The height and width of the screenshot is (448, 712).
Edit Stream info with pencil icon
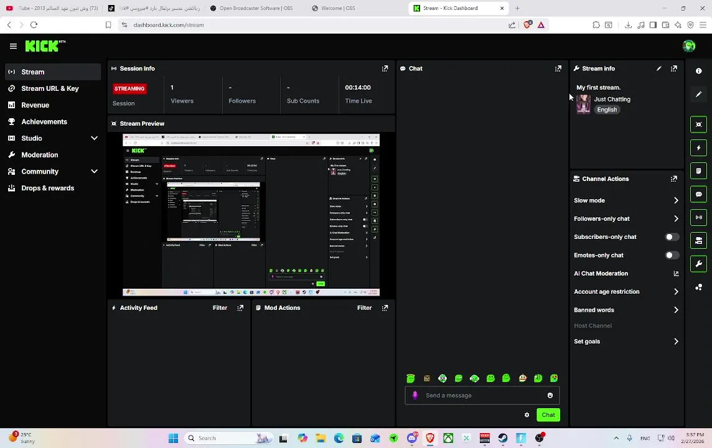click(659, 68)
